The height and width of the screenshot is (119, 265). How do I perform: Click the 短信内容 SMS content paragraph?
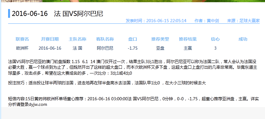[133, 102]
